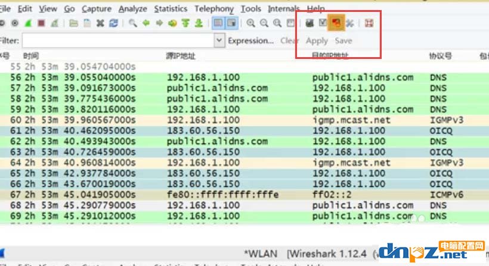Open a capture file
Screen dimensions: 489x266
tap(73, 23)
